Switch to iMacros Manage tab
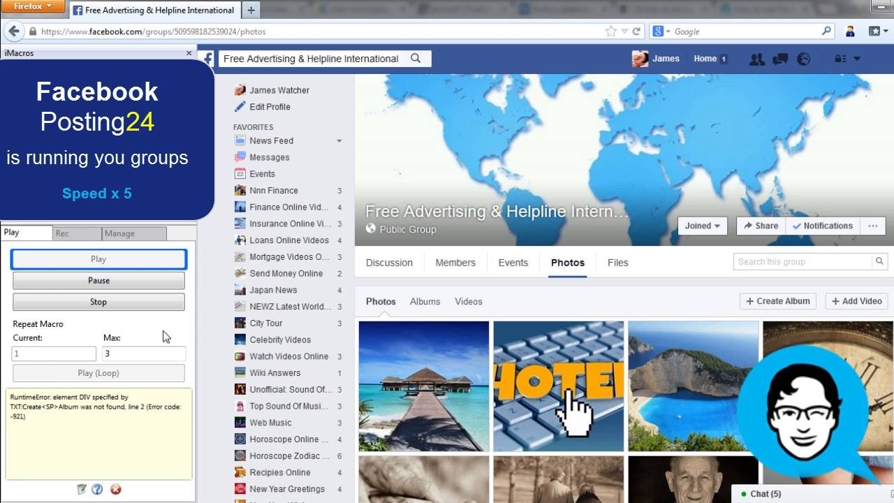Image resolution: width=894 pixels, height=503 pixels. [x=134, y=233]
